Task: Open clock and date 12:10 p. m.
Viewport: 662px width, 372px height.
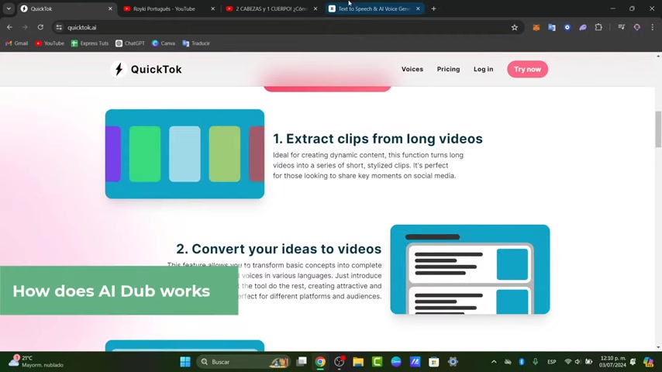Action: pyautogui.click(x=612, y=361)
